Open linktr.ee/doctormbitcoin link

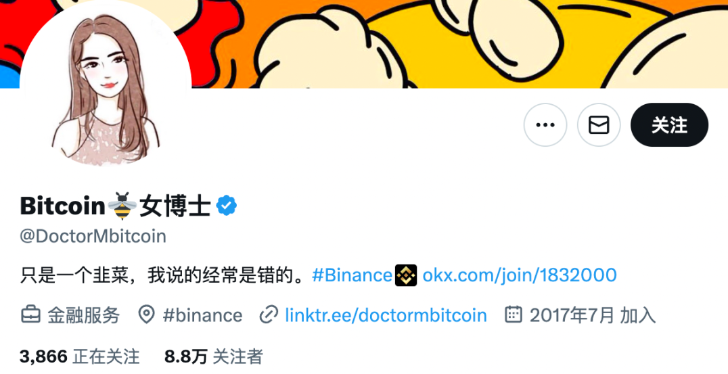coord(386,315)
